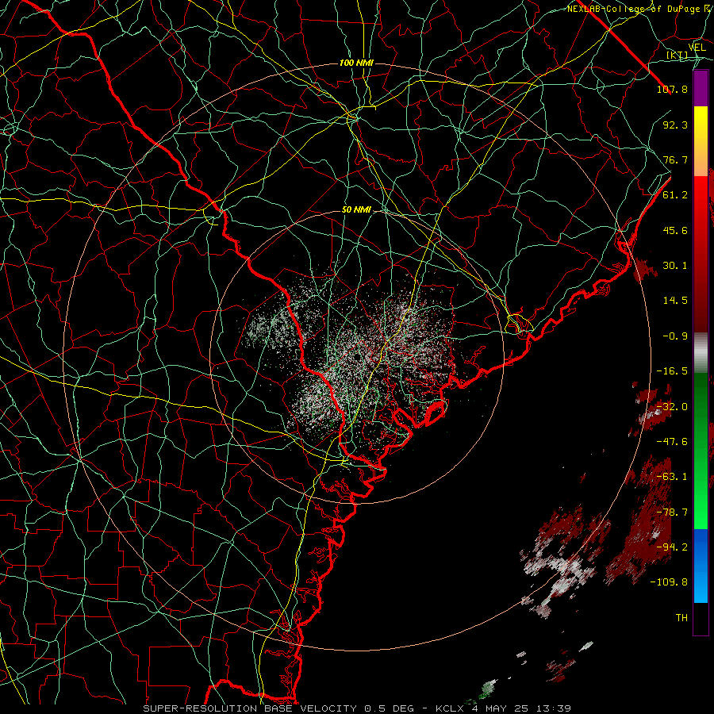Screen dimensions: 714x714
Task: Click the -32.0 legend value
Action: [672, 407]
